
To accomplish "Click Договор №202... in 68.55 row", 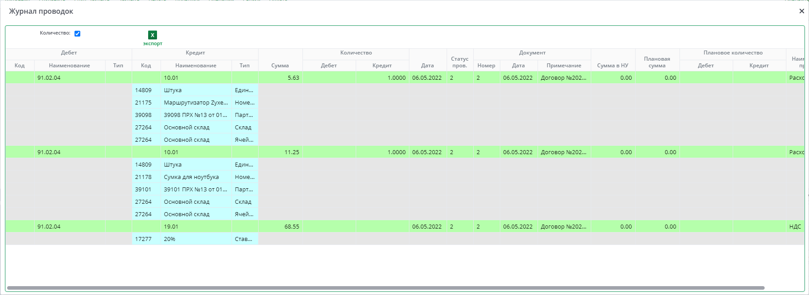I will 564,226.
